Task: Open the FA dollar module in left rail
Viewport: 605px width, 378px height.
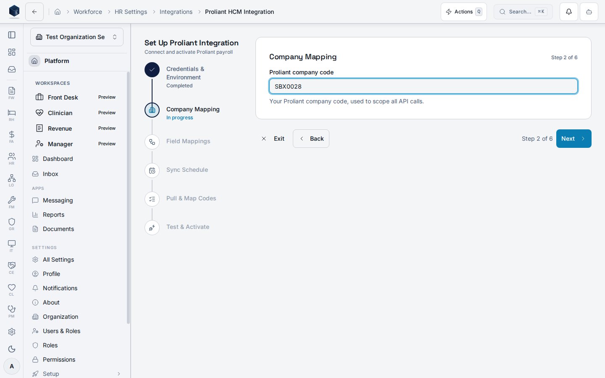Action: coord(12,136)
